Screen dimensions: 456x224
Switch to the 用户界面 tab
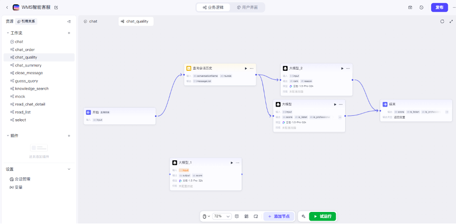tap(246, 7)
